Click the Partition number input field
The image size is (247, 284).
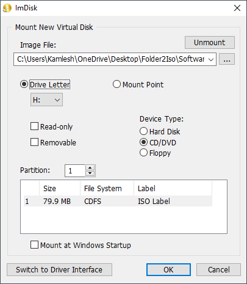click(x=75, y=170)
